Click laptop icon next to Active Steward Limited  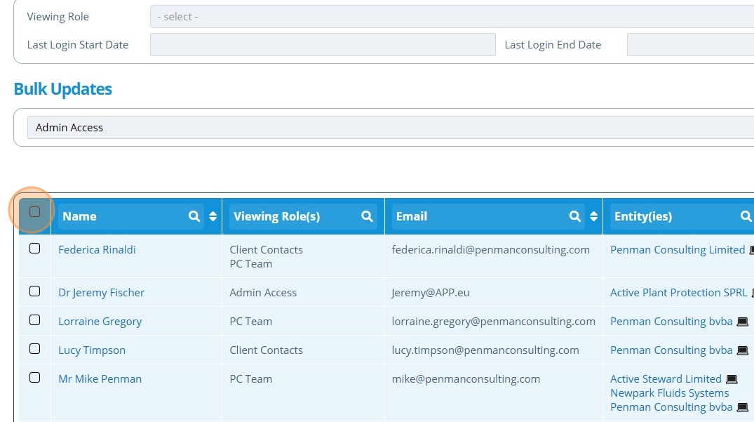point(732,379)
